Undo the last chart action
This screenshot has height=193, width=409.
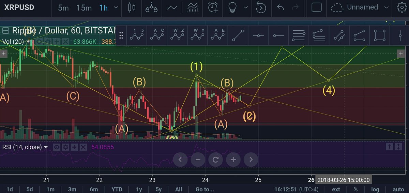tap(281, 7)
